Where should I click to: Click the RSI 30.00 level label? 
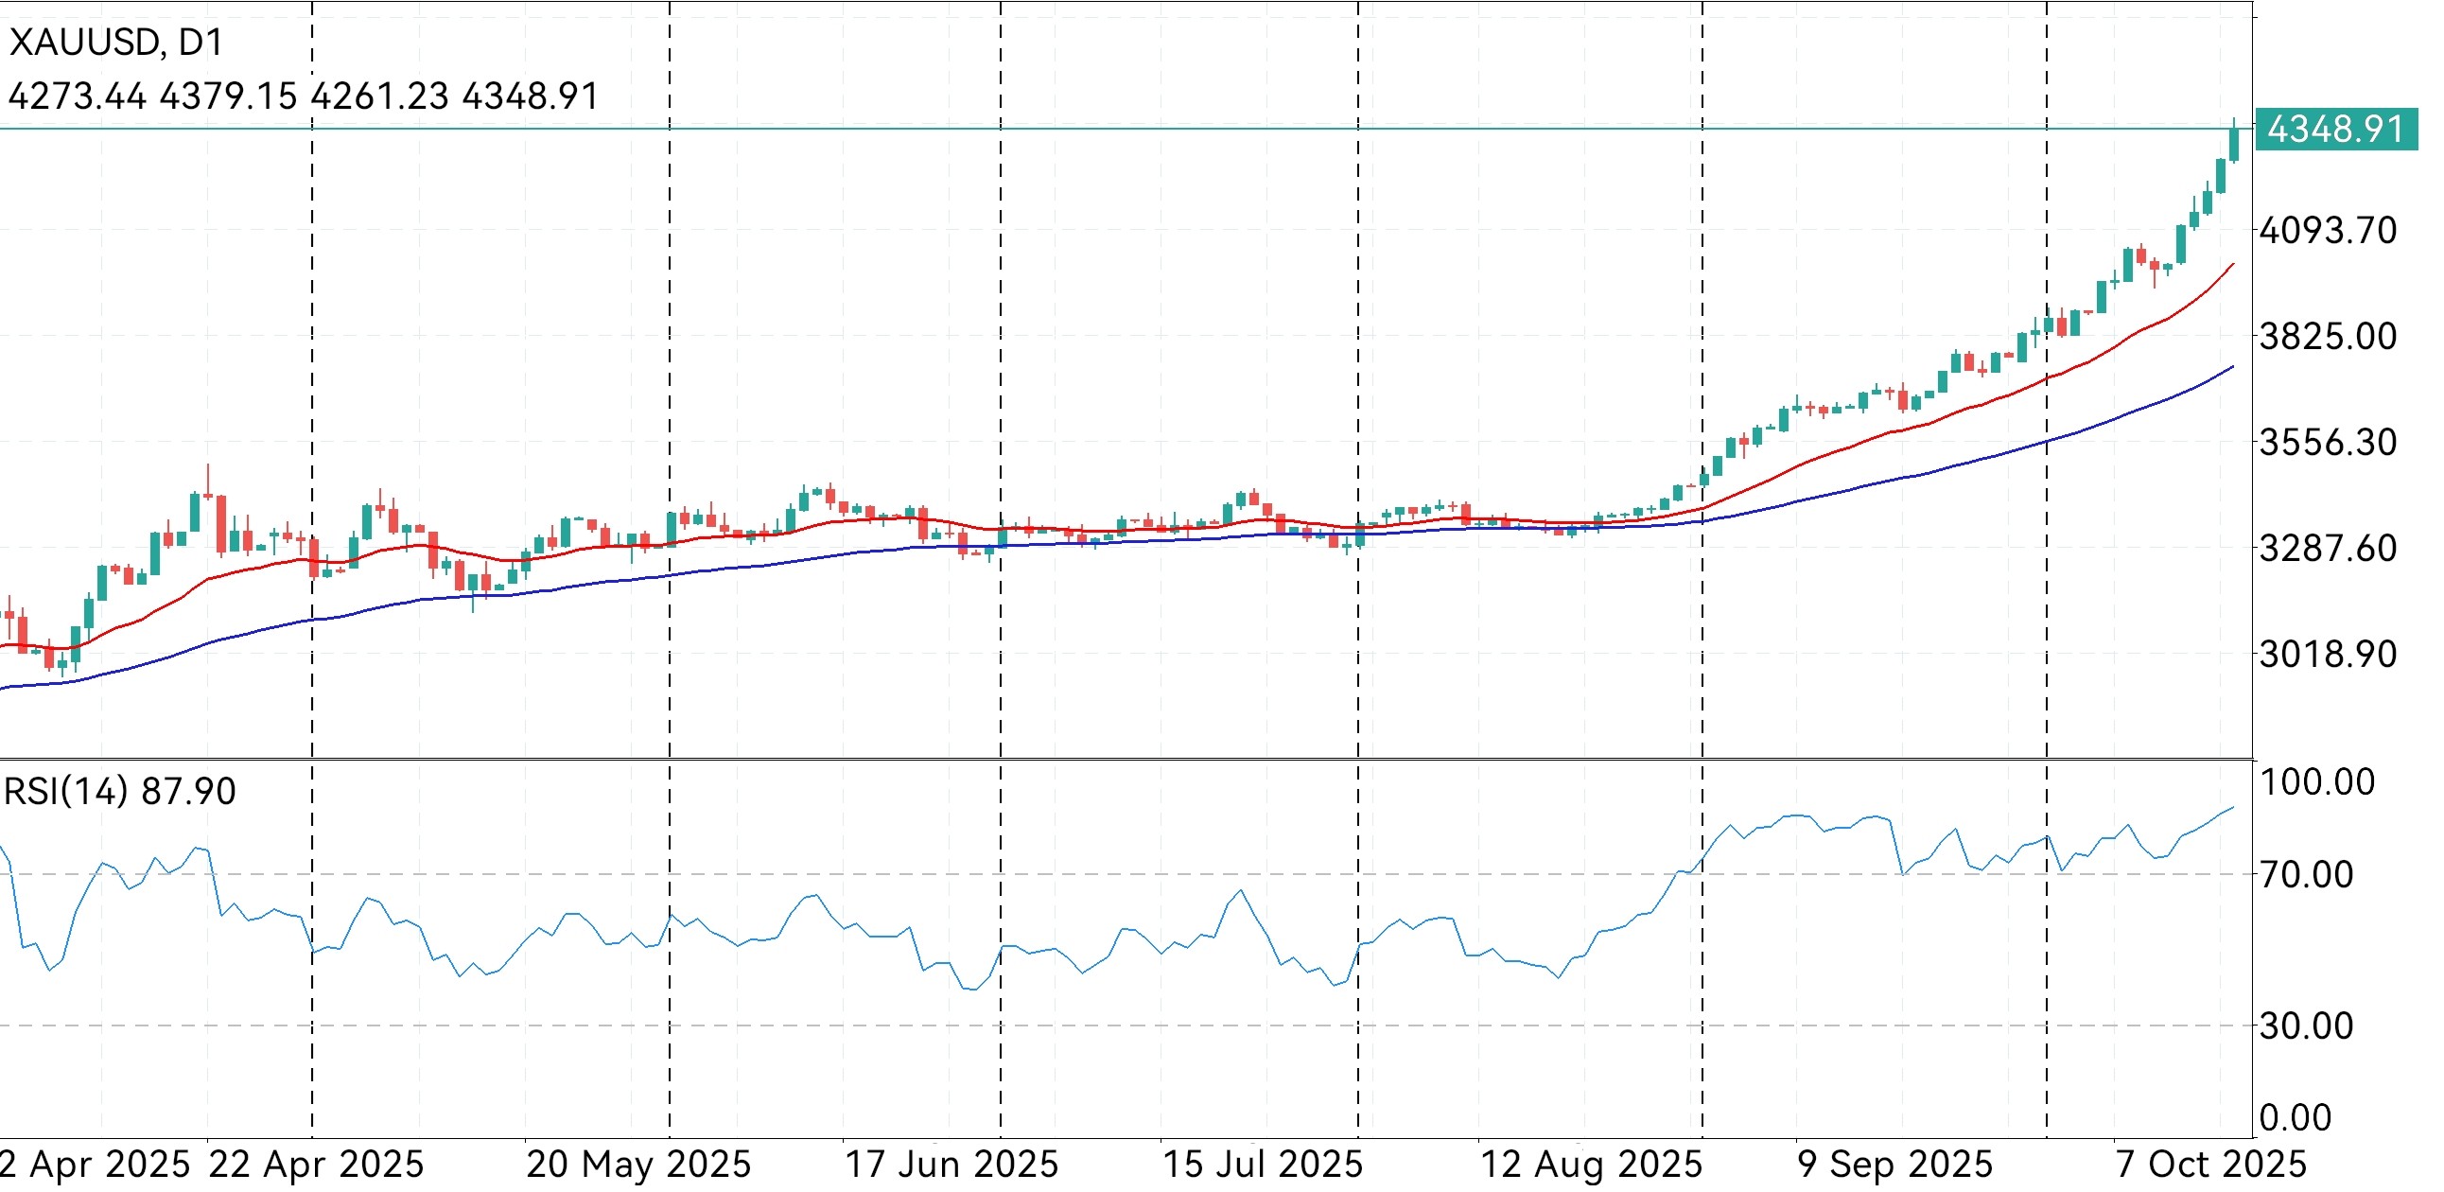[x=2306, y=1025]
